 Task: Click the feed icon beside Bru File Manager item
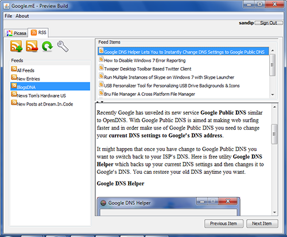click(x=101, y=93)
